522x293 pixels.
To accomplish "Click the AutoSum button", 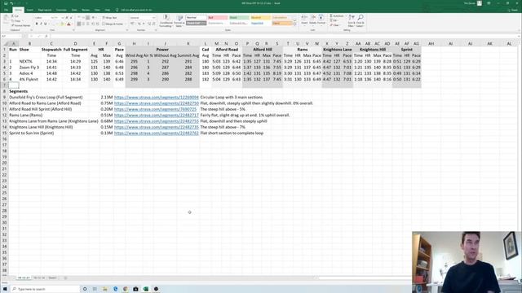I will click(337, 16).
